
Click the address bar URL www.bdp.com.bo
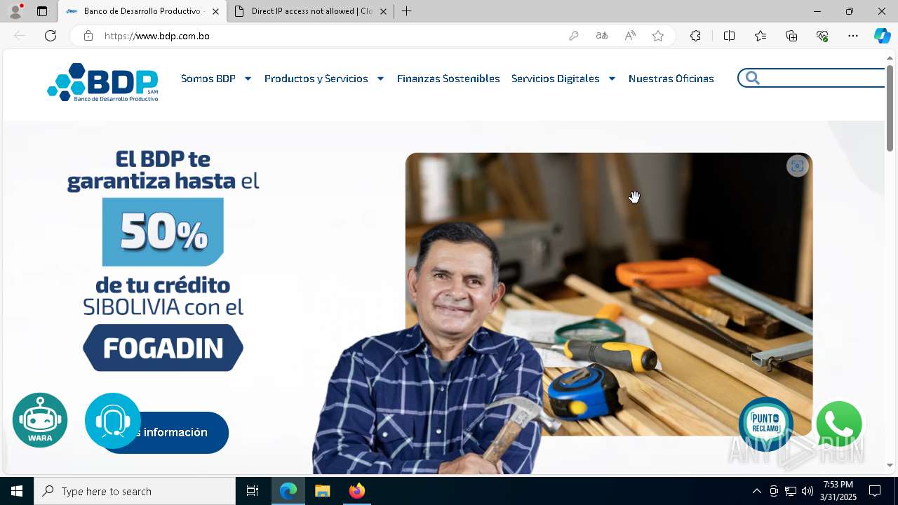[157, 36]
